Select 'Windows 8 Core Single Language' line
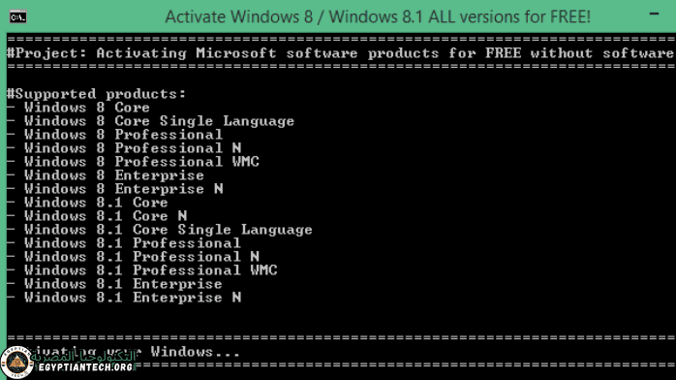676x380 pixels. (x=150, y=121)
